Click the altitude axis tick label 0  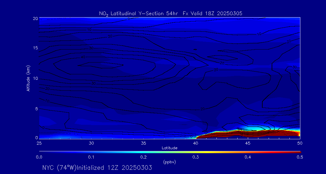[37, 137]
